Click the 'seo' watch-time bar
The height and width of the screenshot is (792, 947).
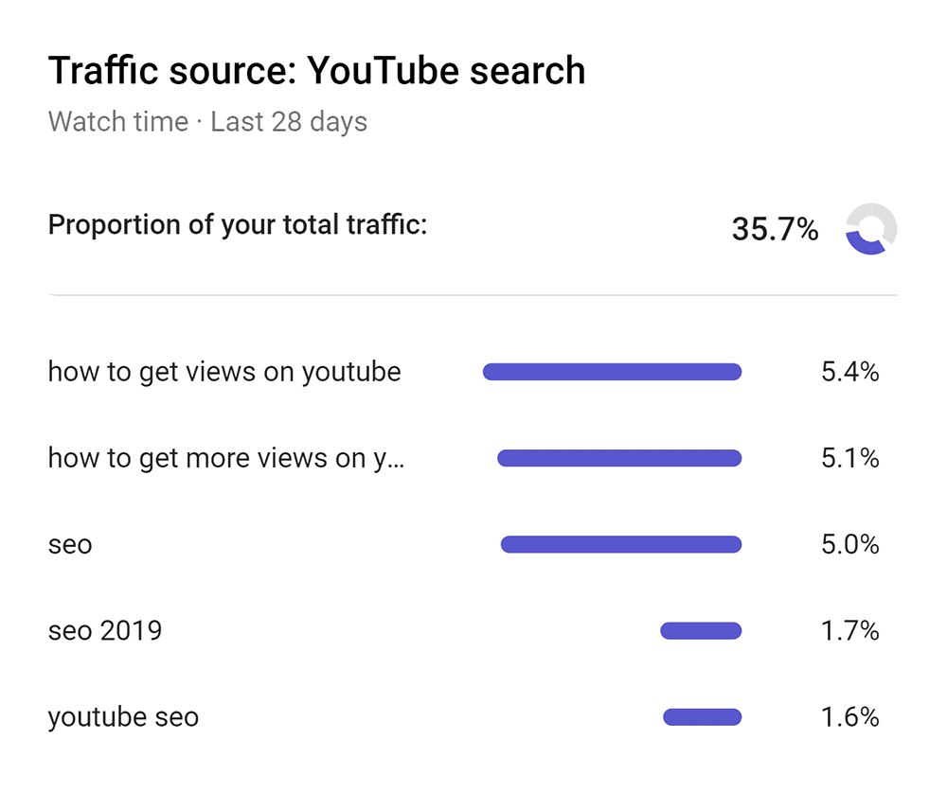click(x=621, y=544)
